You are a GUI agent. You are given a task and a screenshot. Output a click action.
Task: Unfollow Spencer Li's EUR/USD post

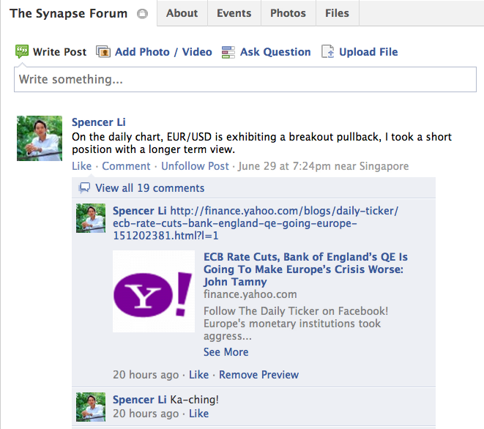[x=195, y=166]
